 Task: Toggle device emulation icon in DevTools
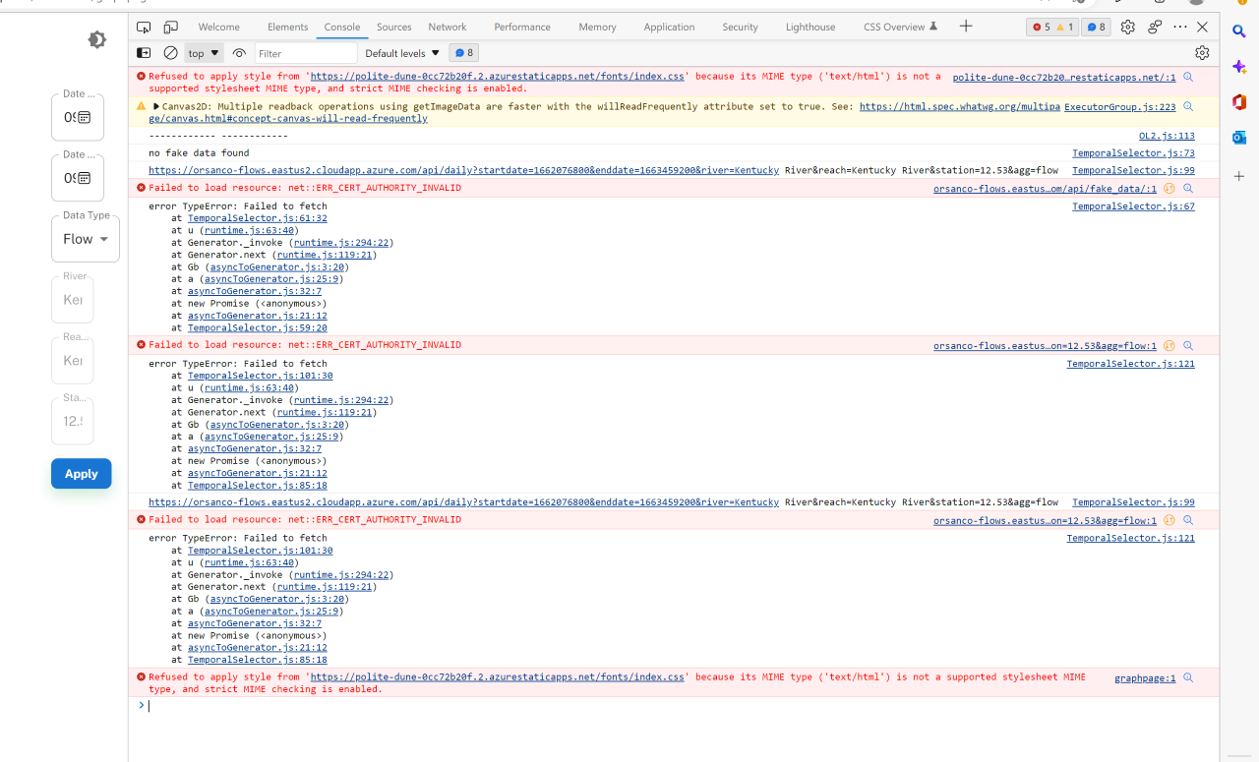point(170,27)
